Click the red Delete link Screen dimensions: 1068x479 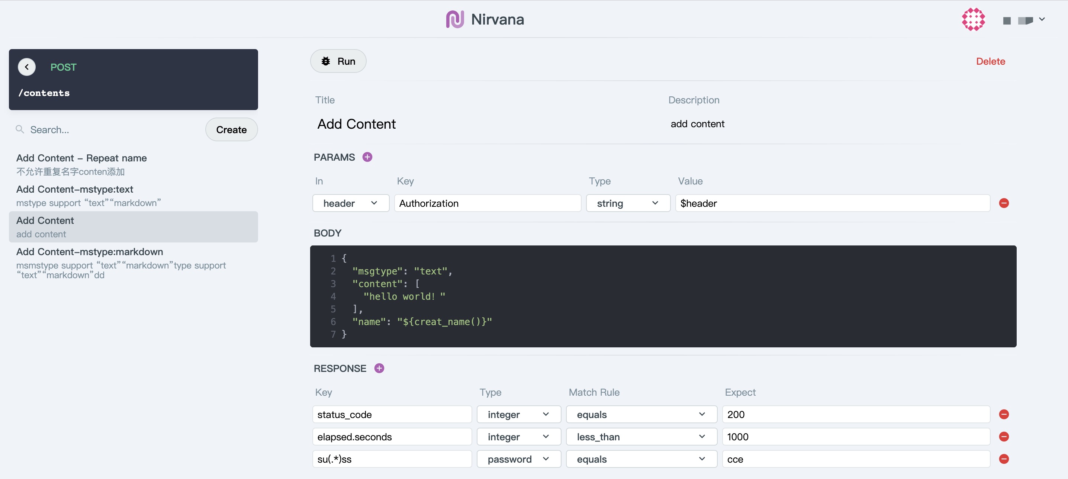click(990, 61)
